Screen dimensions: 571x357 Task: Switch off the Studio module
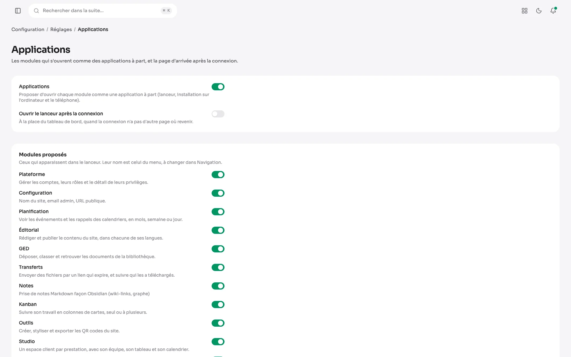click(x=218, y=342)
